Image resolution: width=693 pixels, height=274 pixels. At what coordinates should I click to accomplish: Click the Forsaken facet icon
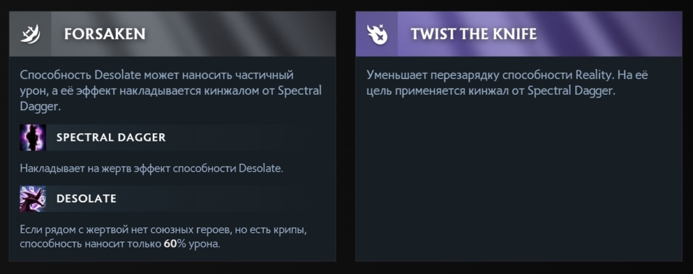coord(33,33)
